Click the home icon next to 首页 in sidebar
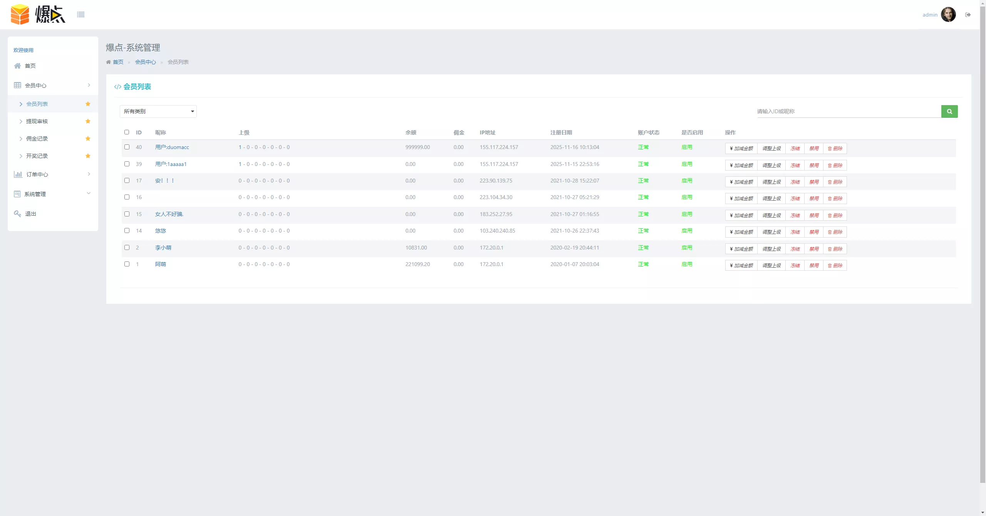This screenshot has width=986, height=516. click(x=17, y=66)
